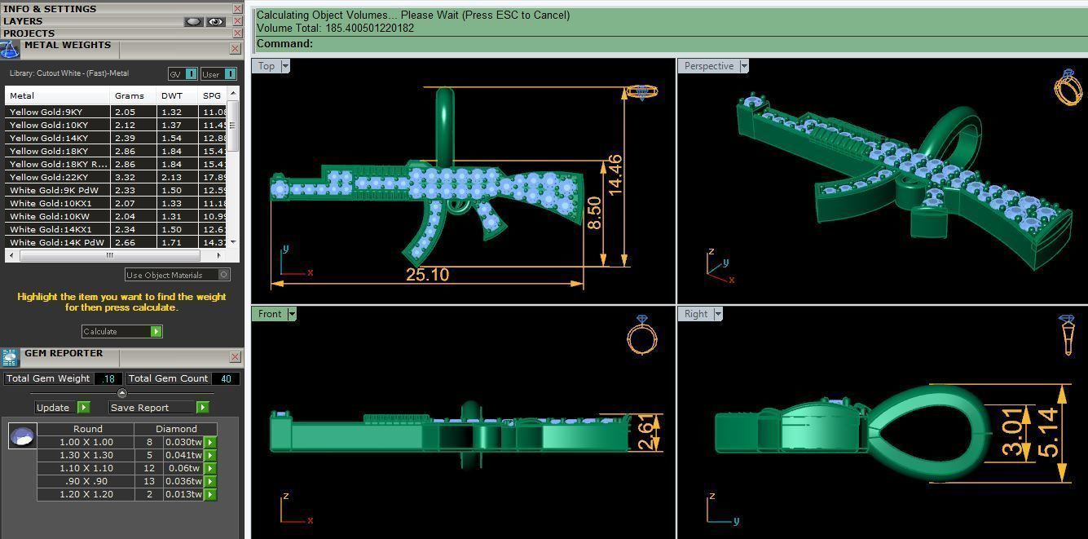Click green arrow beside 1.00 X 1.00 row

coord(210,443)
